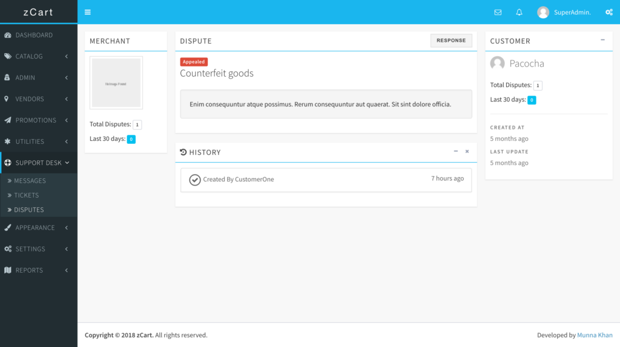Expand the Settings sidebar menu
The height and width of the screenshot is (347, 620).
pyautogui.click(x=38, y=249)
